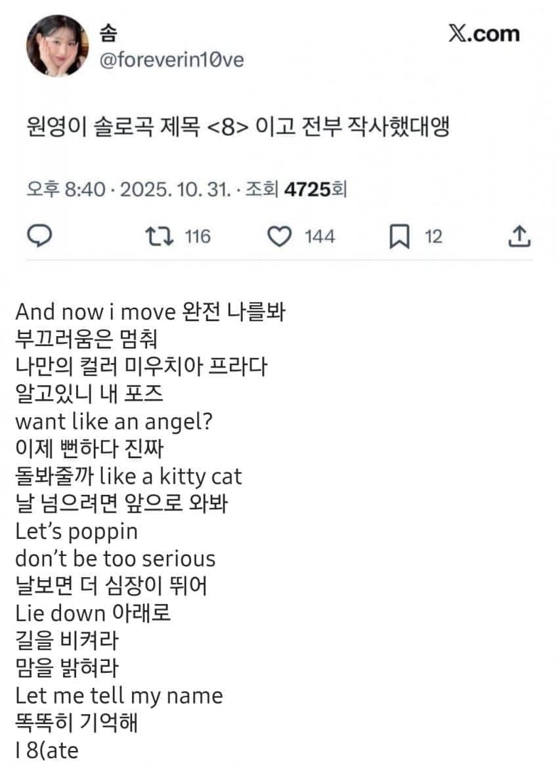
Task: Open the profile picture of 솜
Action: point(57,45)
